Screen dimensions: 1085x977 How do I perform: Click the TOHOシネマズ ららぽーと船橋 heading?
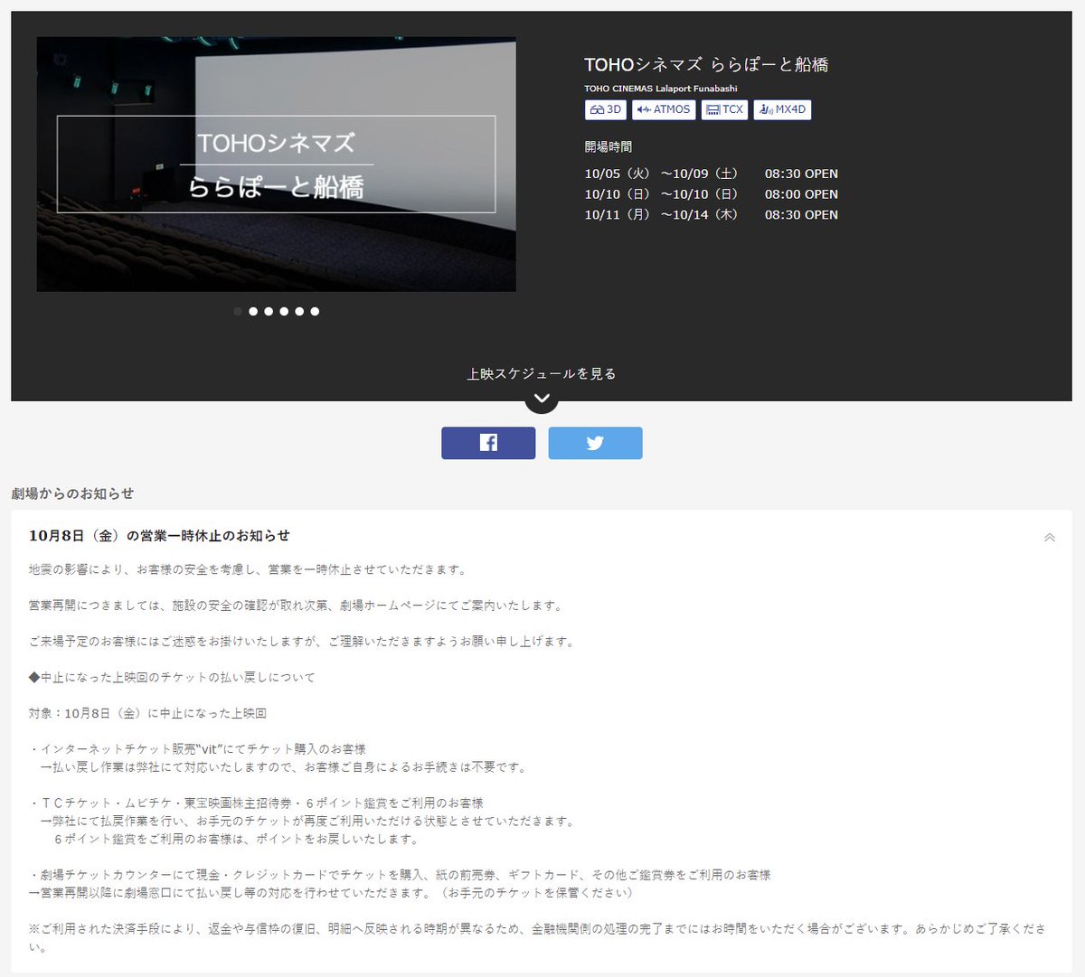click(706, 64)
